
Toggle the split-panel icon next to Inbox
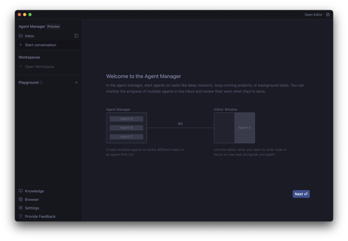(76, 36)
